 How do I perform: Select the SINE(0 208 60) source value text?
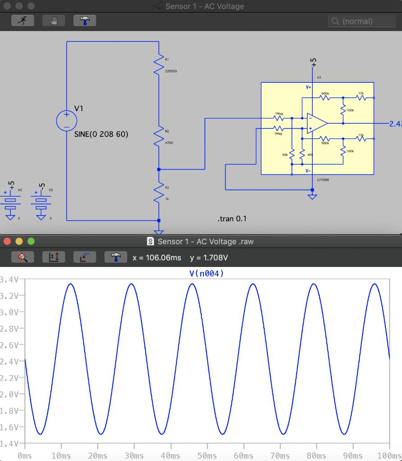pyautogui.click(x=101, y=134)
